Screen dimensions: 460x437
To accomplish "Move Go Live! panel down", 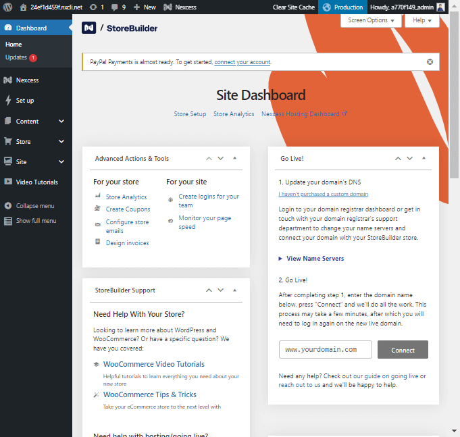I will pos(409,158).
